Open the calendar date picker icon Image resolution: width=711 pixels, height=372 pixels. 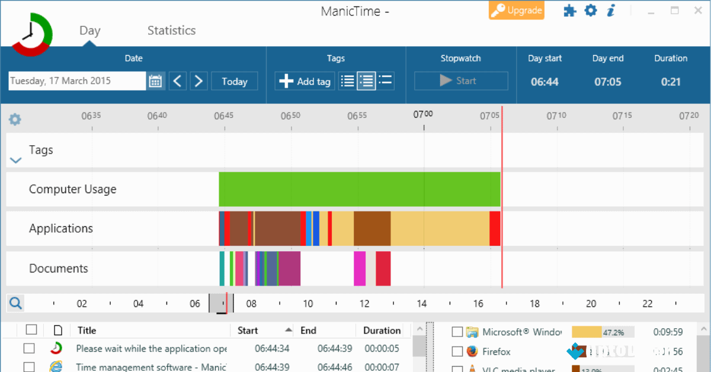[156, 81]
